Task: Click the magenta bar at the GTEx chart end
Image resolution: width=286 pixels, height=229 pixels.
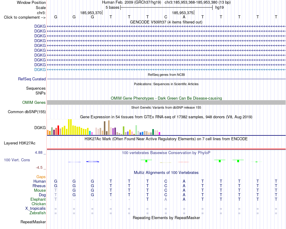Action: pyautogui.click(x=160, y=134)
